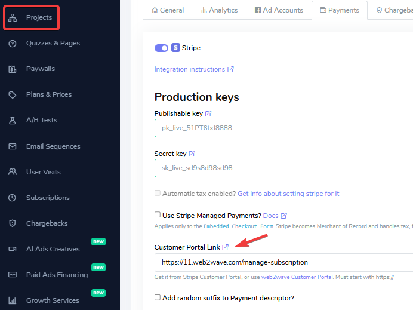Open the Docs link for Managed Payments

[x=271, y=216]
